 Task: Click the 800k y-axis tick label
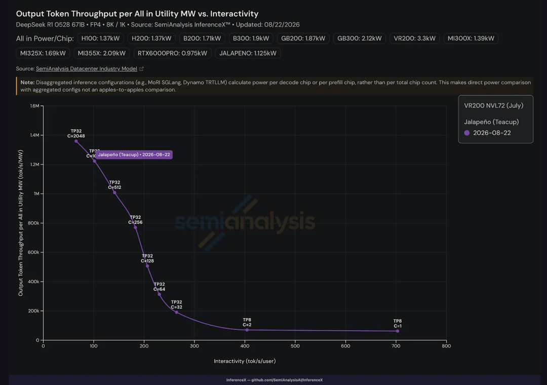pos(33,223)
